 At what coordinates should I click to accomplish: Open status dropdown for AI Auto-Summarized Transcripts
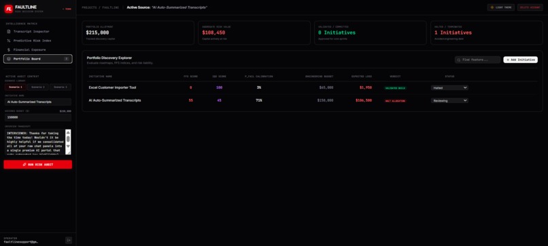coord(449,100)
